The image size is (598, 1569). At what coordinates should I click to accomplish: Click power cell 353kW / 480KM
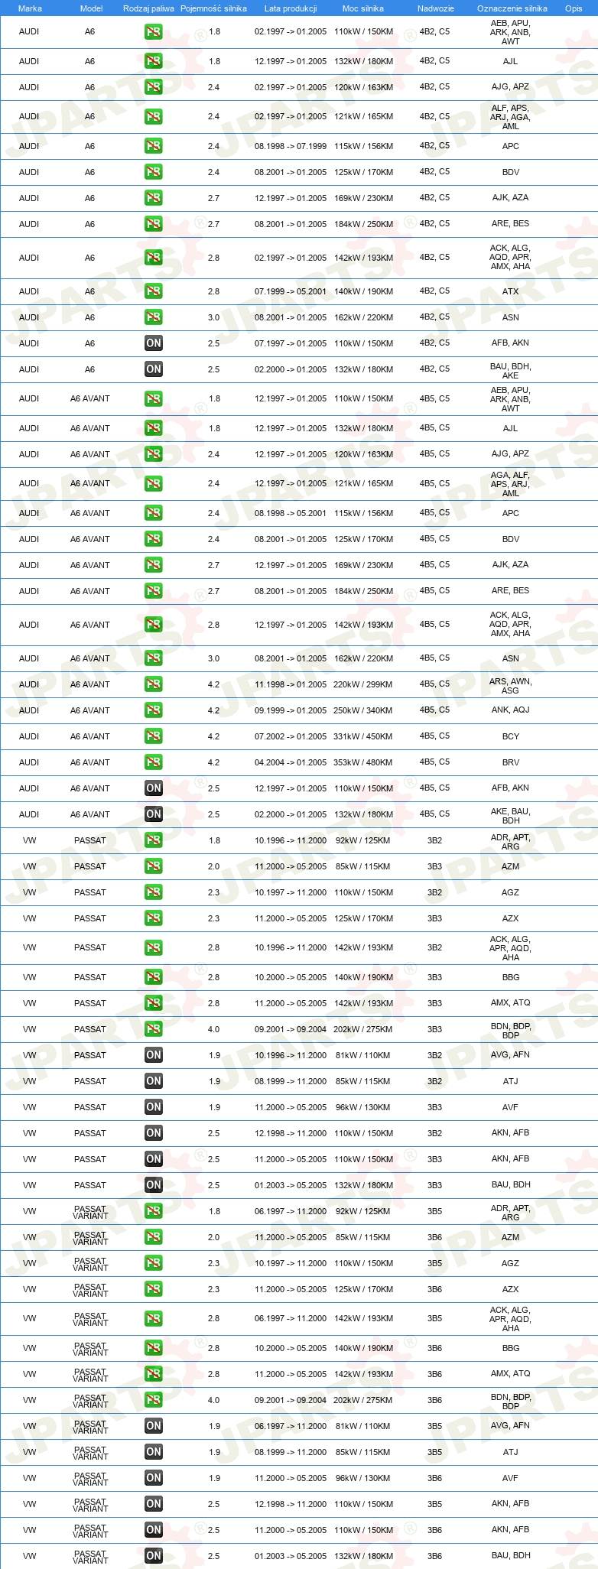(363, 762)
